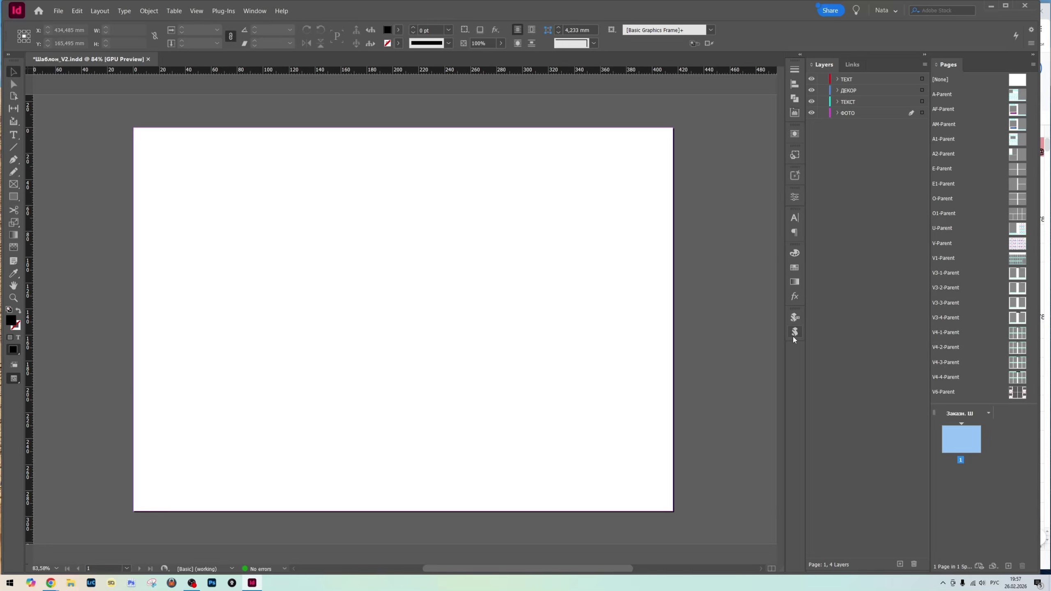Click the Share button

point(830,11)
